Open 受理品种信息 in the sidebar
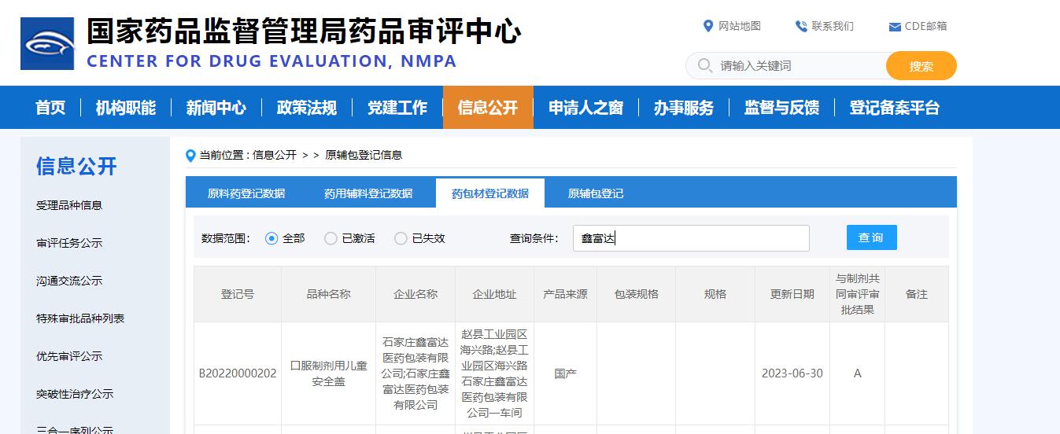Screen dimensions: 1060x434 69,205
